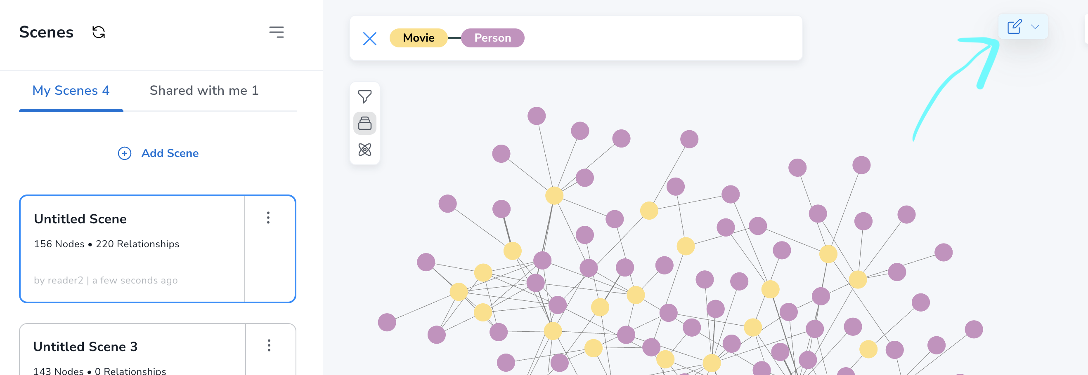Image resolution: width=1088 pixels, height=375 pixels.
Task: Activate the graph perspective atom icon
Action: [364, 148]
